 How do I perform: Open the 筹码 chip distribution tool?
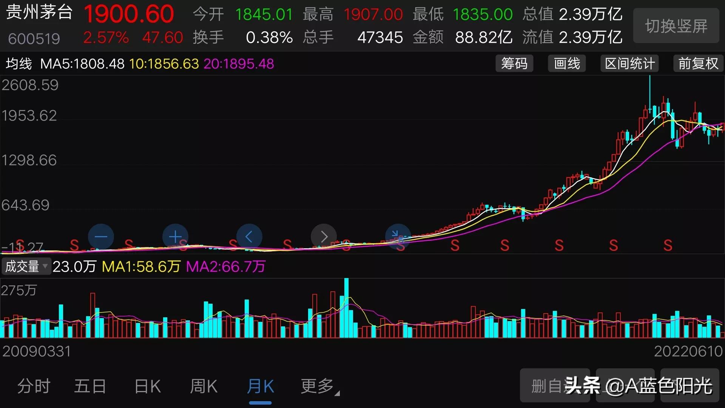(x=514, y=63)
